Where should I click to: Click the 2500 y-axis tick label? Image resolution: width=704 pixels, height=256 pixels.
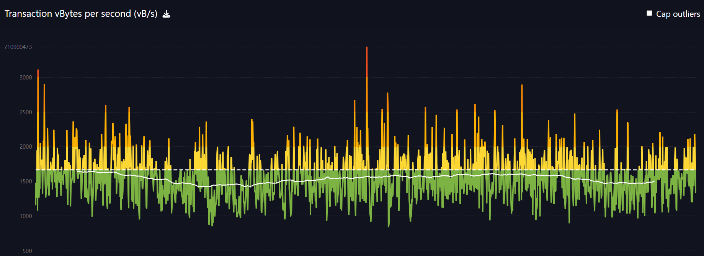tap(26, 112)
